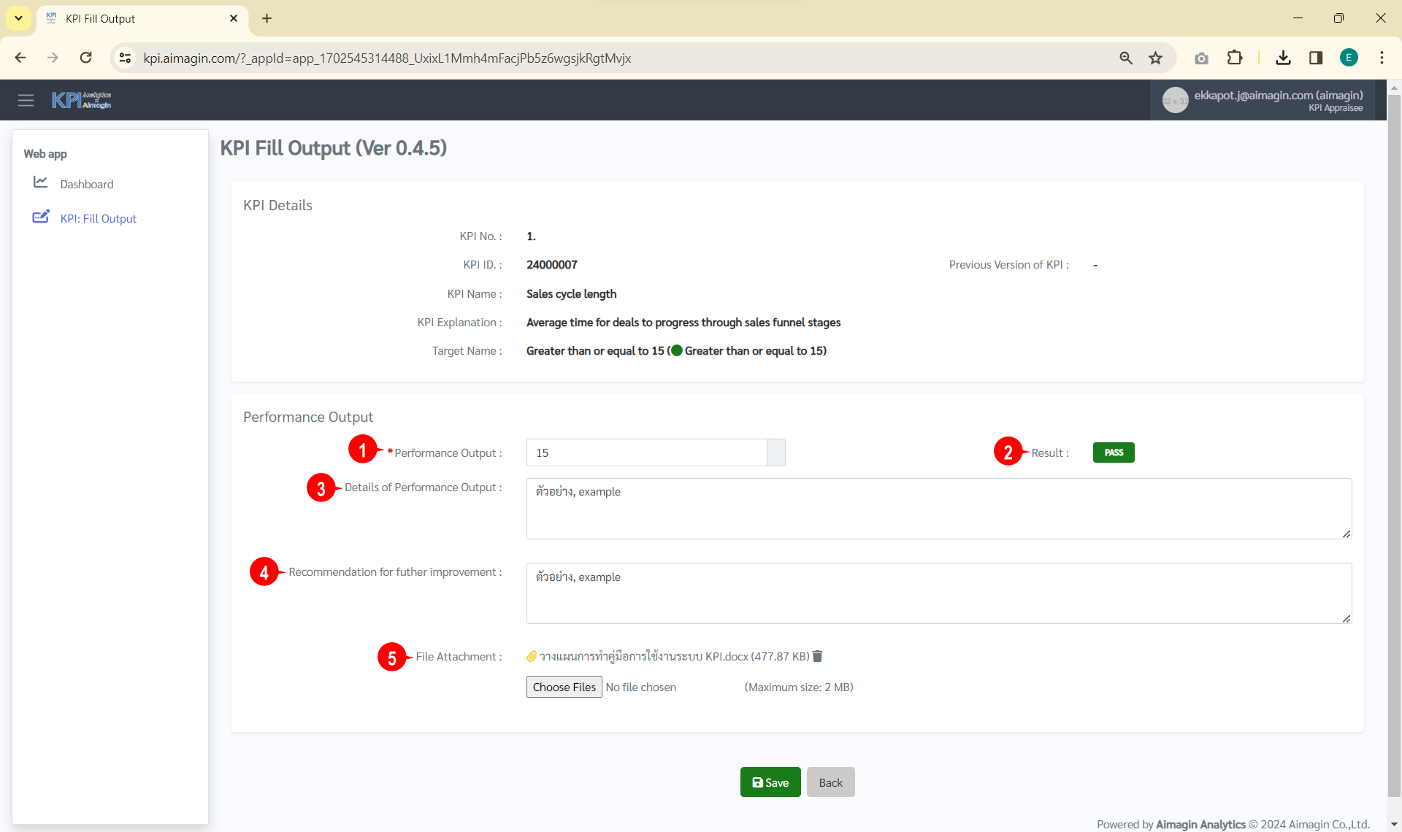Open the hamburger sidebar menu

coord(26,101)
